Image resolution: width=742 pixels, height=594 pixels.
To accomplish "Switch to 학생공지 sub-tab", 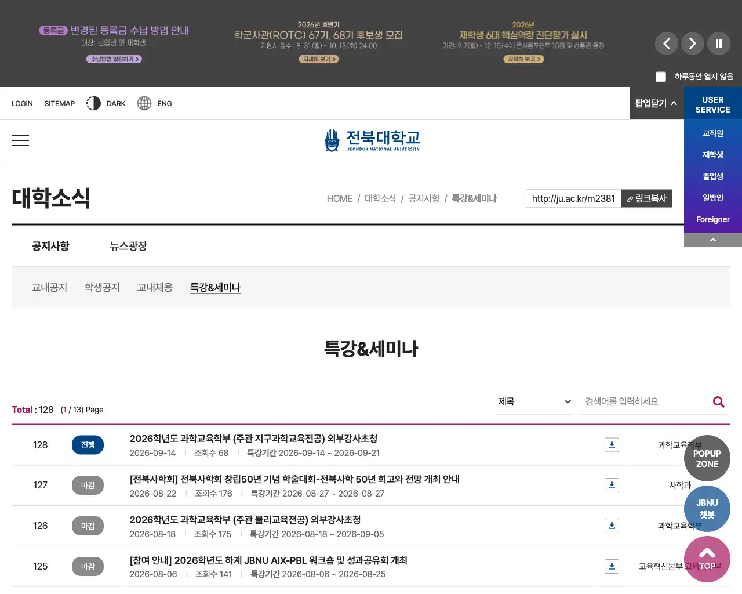I will click(102, 287).
